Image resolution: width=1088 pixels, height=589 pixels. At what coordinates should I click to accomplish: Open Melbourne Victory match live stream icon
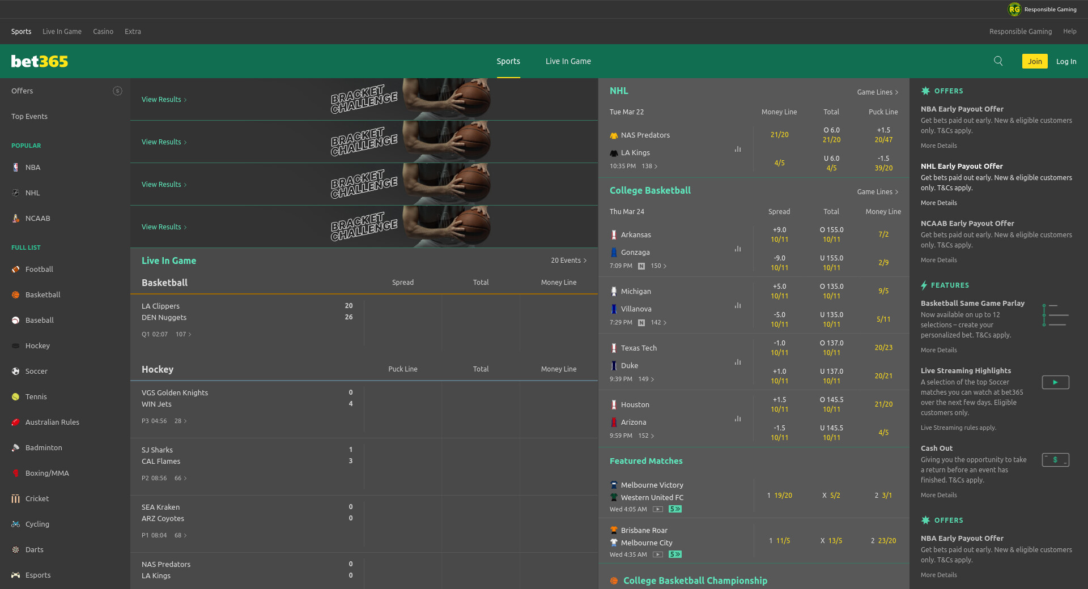(657, 509)
